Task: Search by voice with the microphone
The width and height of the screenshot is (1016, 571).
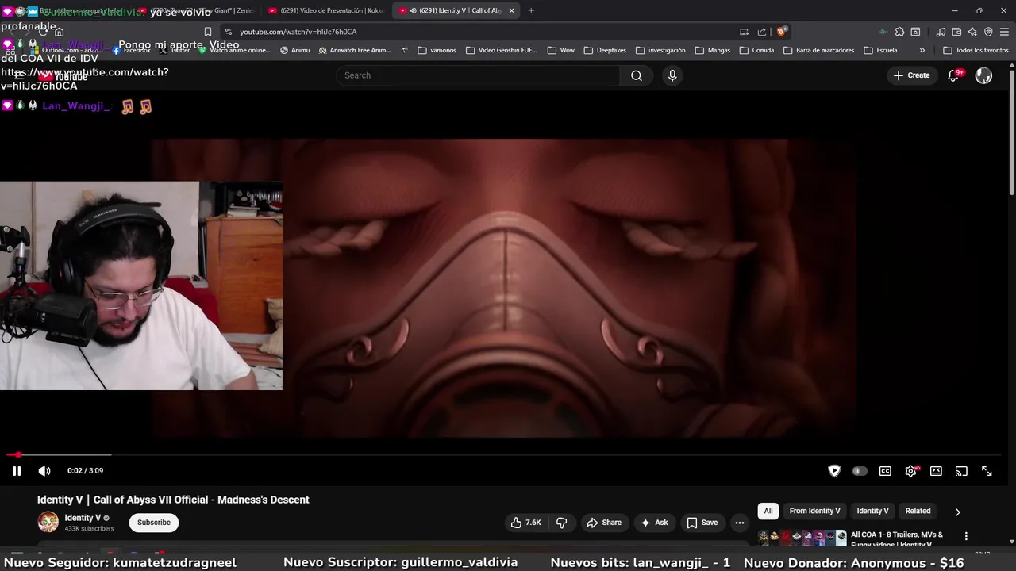Action: 672,75
